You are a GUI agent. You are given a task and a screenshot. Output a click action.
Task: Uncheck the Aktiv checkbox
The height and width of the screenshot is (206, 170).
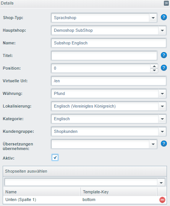[55, 157]
